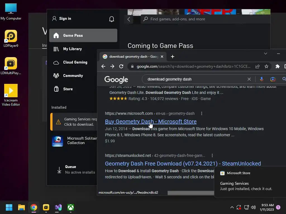Go to Community in Xbox sidebar
Screen dimensions: 286x214
pos(73,76)
